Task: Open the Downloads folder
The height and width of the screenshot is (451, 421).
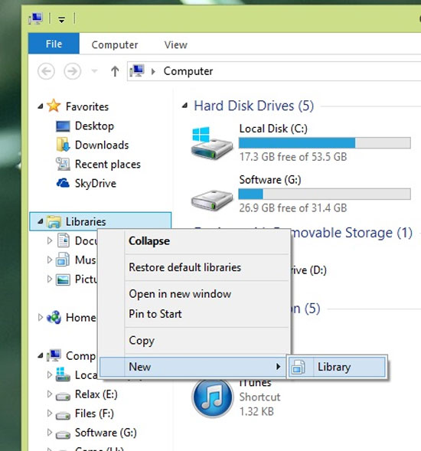Action: point(102,145)
